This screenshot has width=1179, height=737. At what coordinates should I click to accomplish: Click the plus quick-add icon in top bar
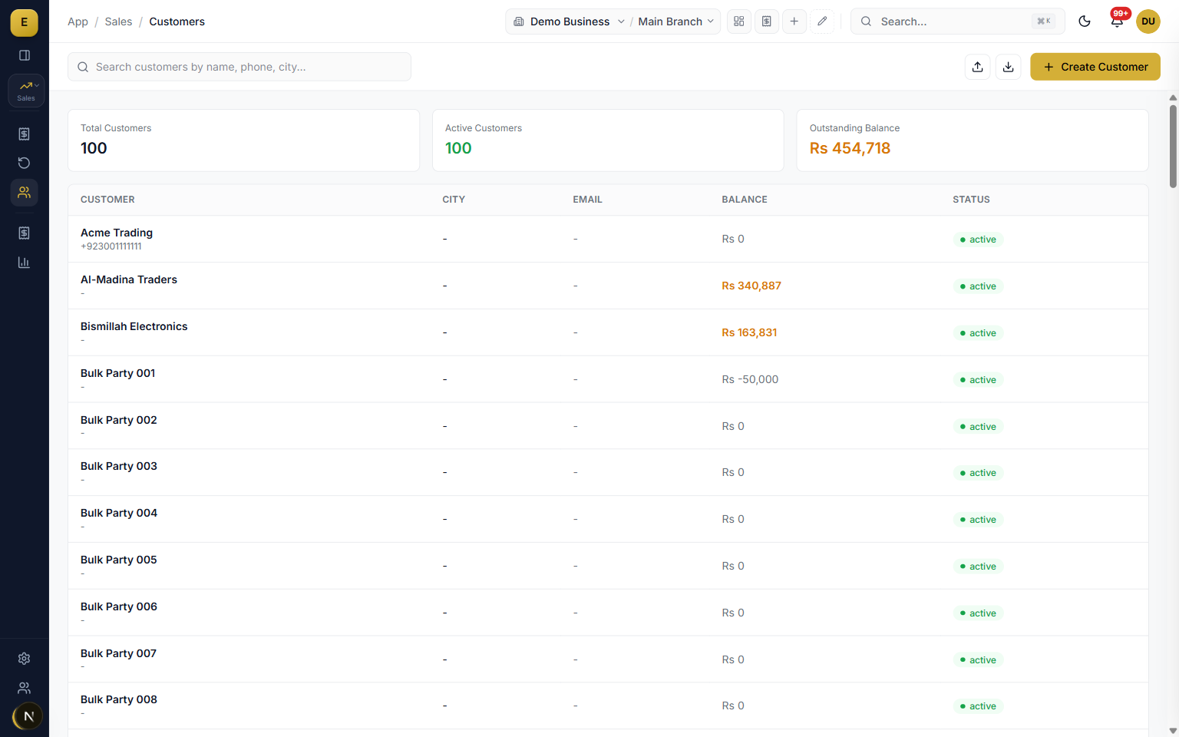tap(794, 21)
